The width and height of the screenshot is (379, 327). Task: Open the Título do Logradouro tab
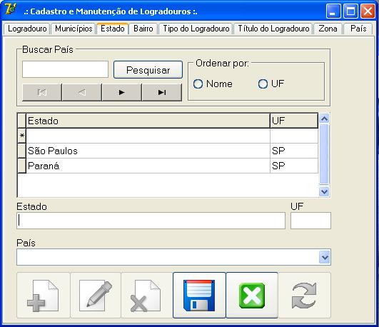273,29
